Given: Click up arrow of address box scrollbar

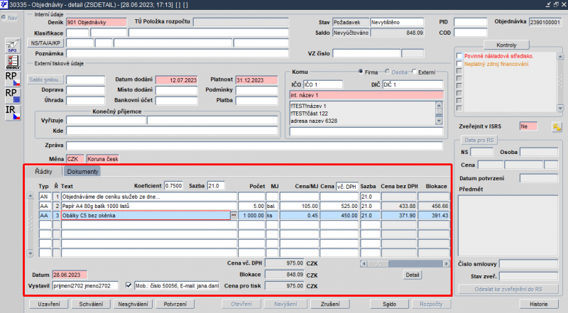Looking at the screenshot, I should pos(439,106).
